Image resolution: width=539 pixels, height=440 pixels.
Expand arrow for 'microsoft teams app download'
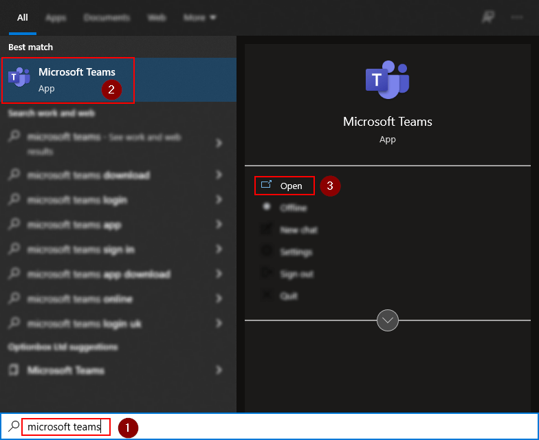point(219,274)
